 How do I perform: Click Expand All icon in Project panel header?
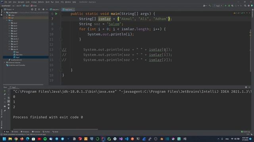tap(36, 9)
